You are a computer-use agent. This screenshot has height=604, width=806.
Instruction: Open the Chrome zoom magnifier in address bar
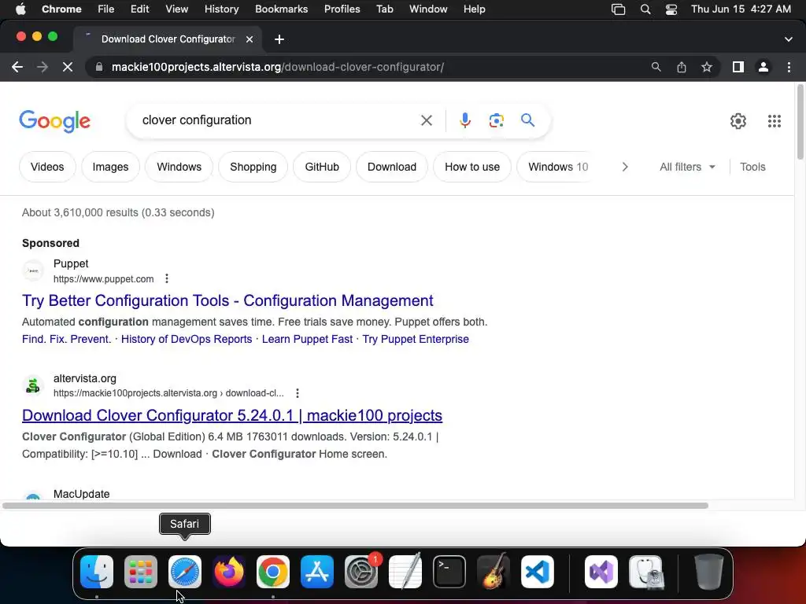click(656, 67)
